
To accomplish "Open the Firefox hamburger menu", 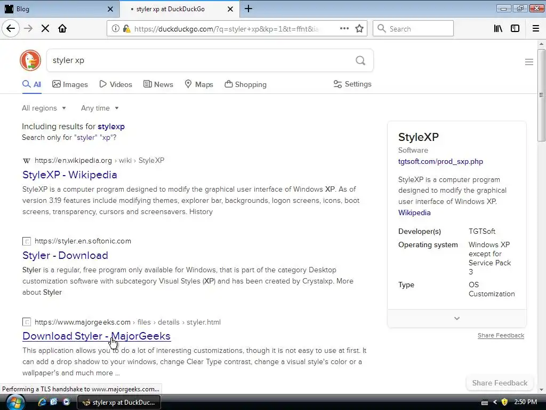I will (x=536, y=29).
